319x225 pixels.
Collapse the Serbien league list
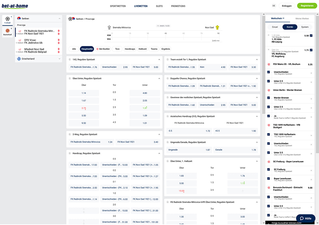59,18
